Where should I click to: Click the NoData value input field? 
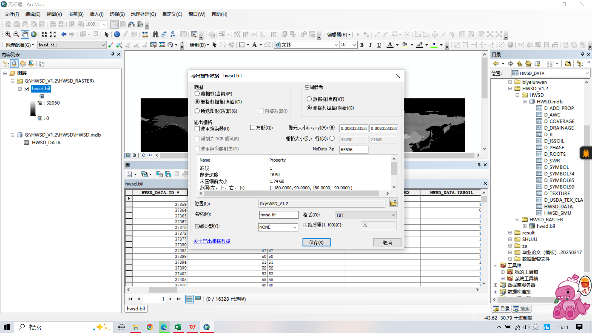coord(353,150)
